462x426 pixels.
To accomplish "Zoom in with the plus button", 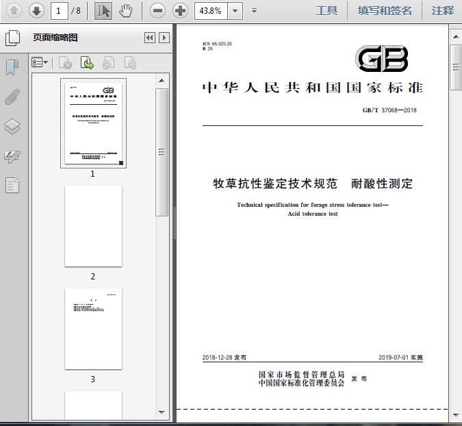I will (x=180, y=11).
